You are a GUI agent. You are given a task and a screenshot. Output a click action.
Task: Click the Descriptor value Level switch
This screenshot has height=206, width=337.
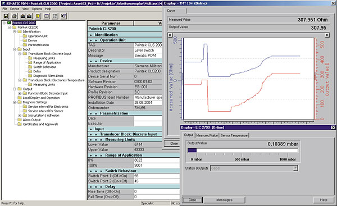tap(144, 50)
